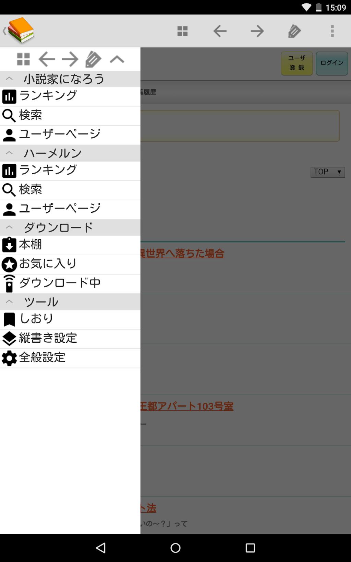Tap the grid icon in the top toolbar
This screenshot has width=351, height=562.
coord(182,31)
